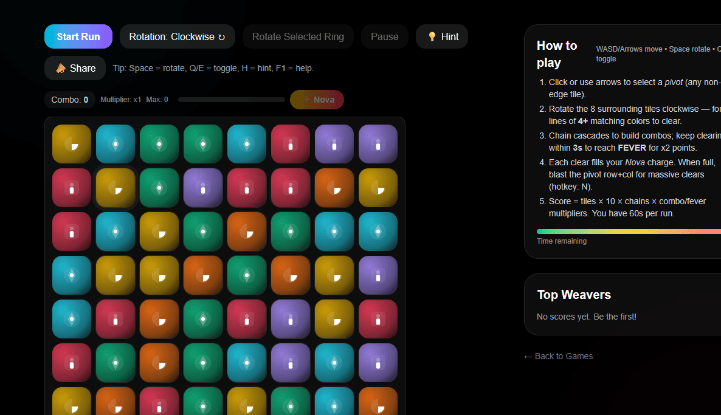The image size is (721, 415).
Task: Select the only yellow tile in the third row
Action: [159, 232]
